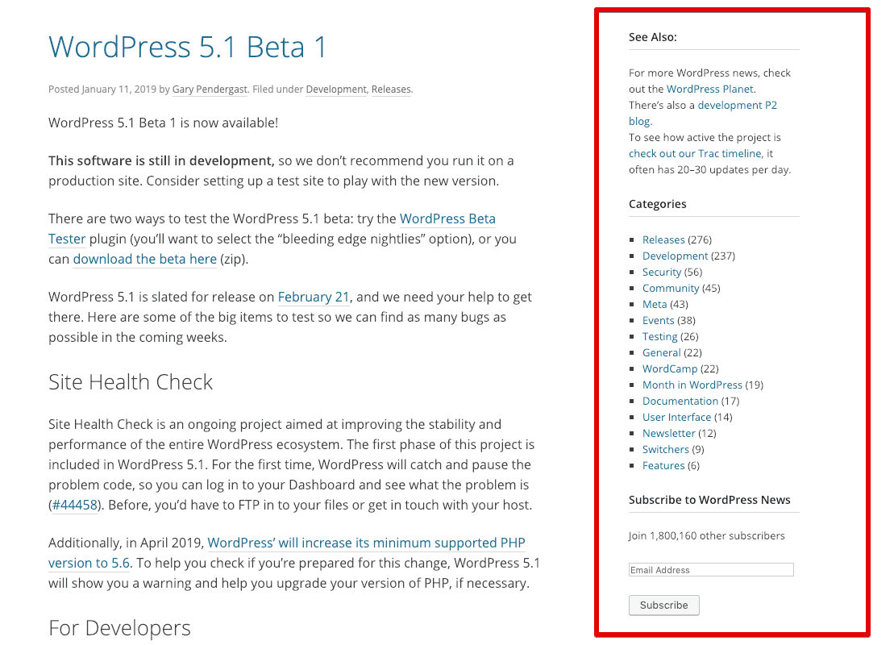Open the Month in WordPress category
Viewport: 894px width, 645px height.
(692, 385)
